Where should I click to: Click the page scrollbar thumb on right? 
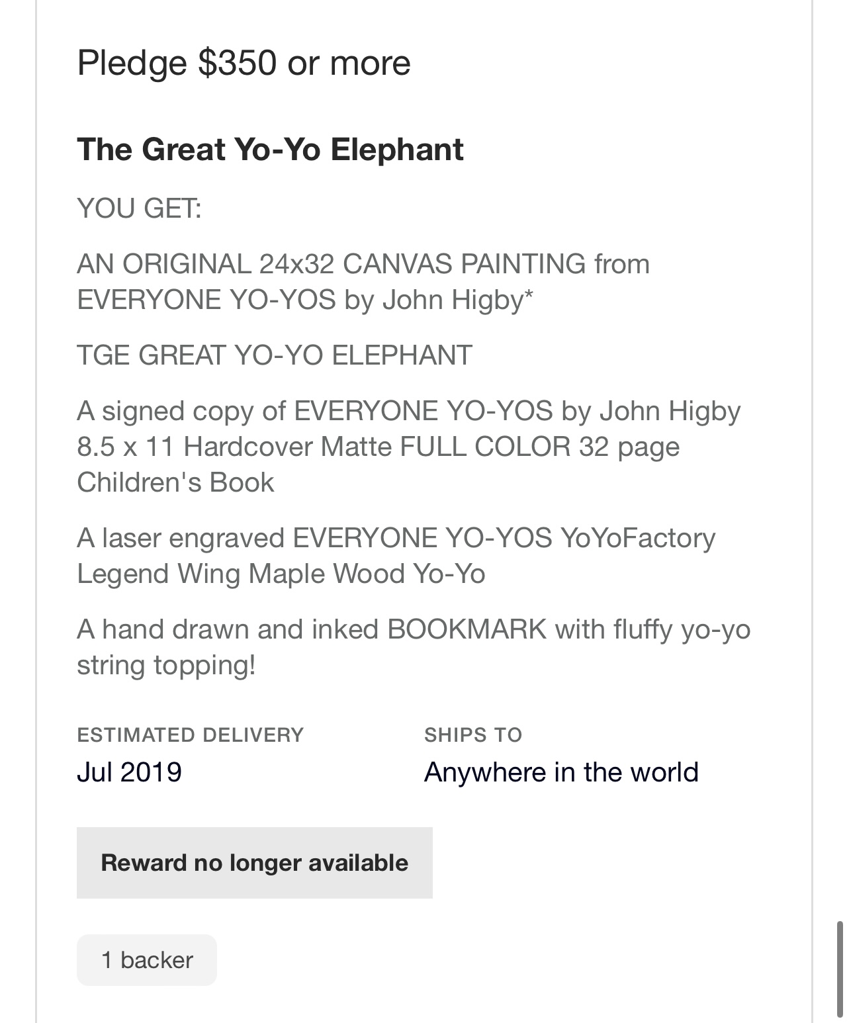click(x=840, y=968)
